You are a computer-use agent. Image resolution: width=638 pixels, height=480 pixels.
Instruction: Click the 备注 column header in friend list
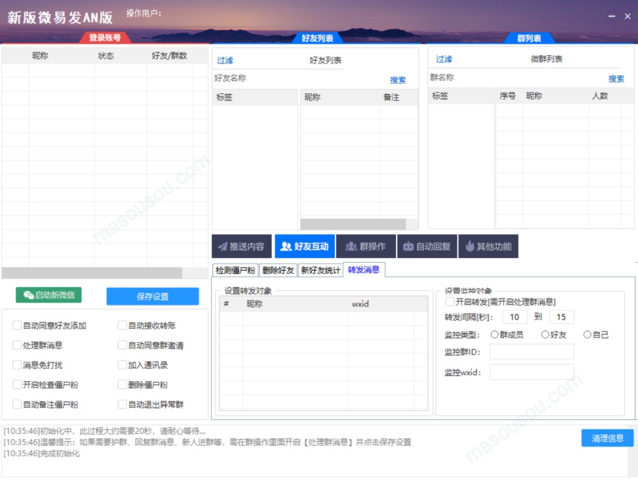tap(391, 97)
